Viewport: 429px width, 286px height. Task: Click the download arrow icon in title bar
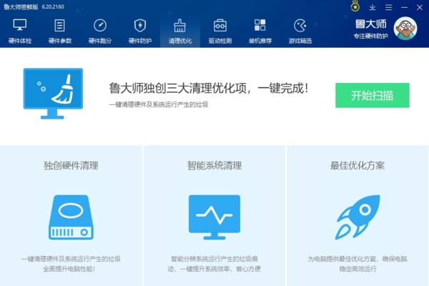373,7
